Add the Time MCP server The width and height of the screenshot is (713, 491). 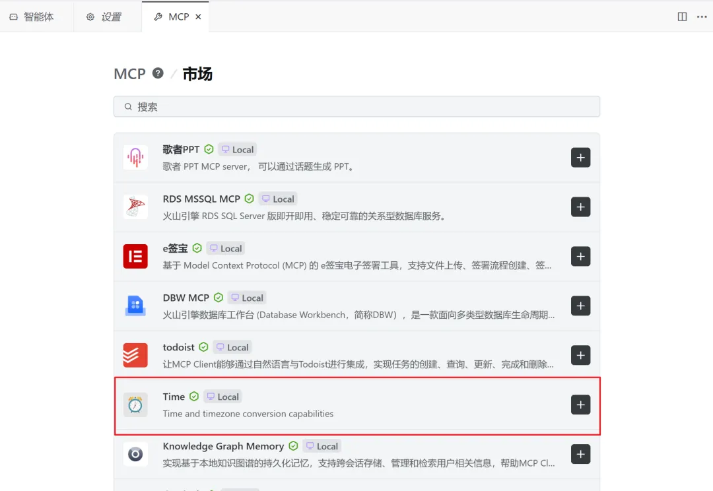(581, 405)
